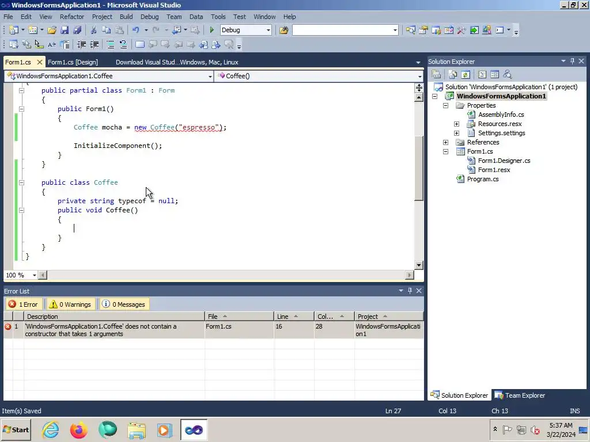Screen dimensions: 590x442
Task: Open the Debug configuration dropdown
Action: [x=268, y=30]
